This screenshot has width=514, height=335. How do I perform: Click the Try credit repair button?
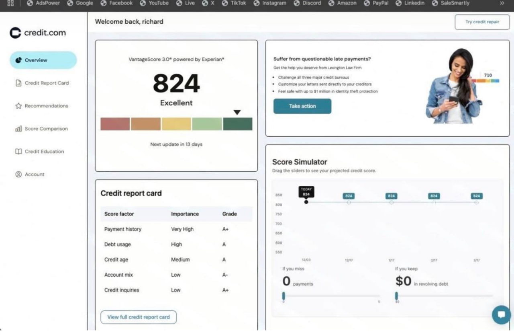(482, 22)
